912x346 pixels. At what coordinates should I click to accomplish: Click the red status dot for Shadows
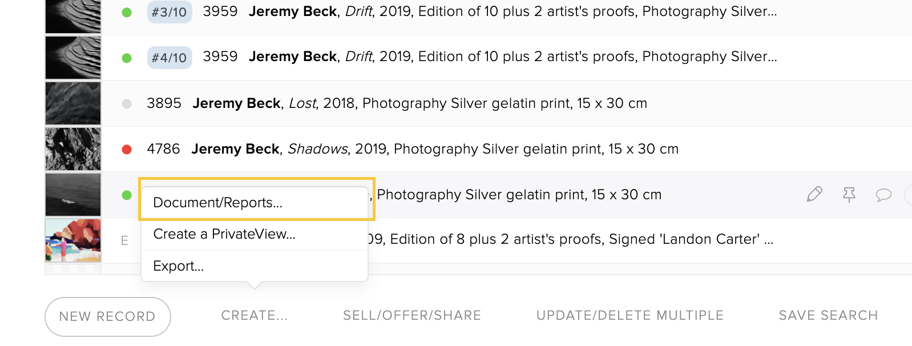click(127, 149)
